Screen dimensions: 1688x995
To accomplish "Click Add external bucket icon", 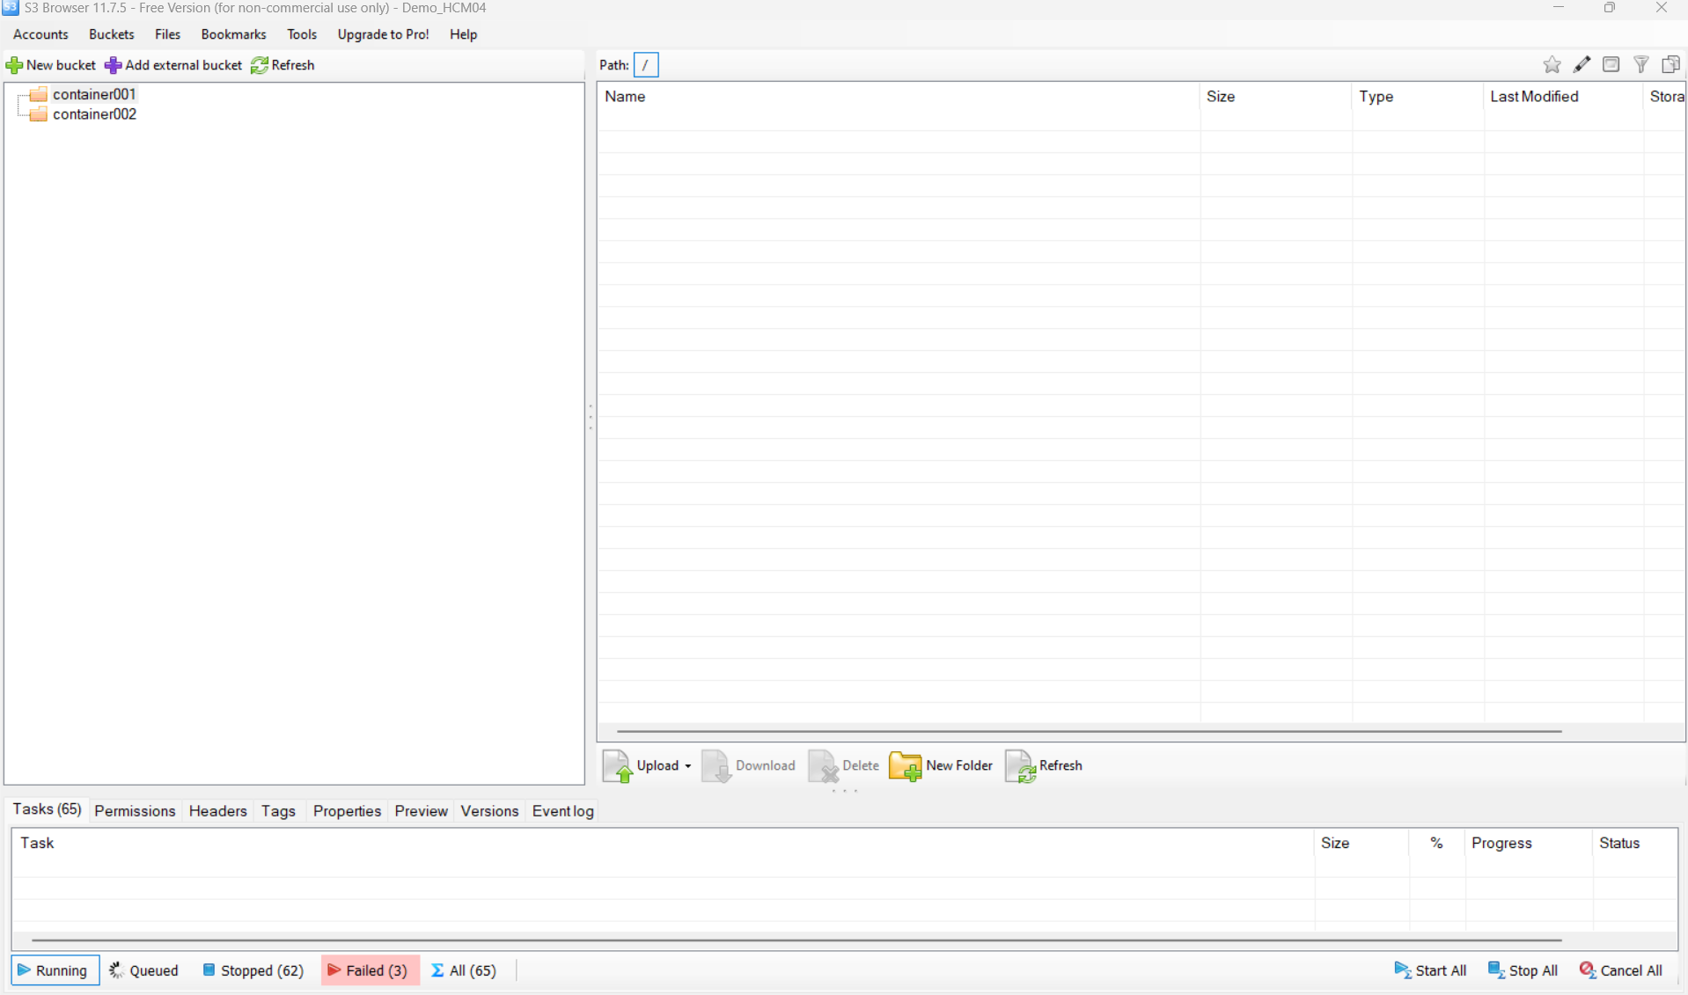I will (x=113, y=65).
